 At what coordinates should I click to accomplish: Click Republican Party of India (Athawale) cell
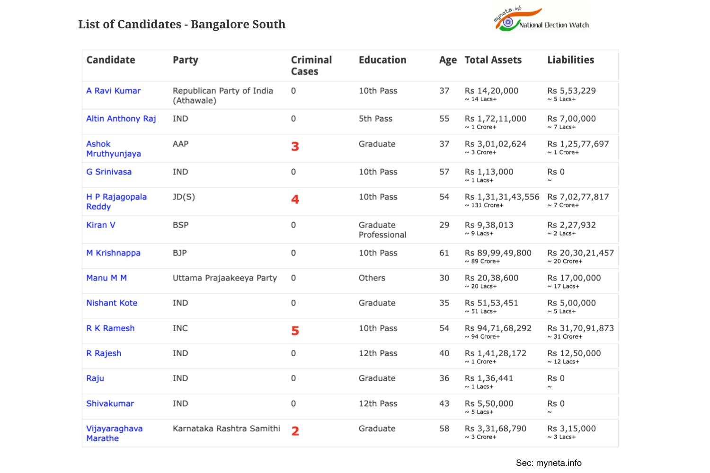pos(223,96)
